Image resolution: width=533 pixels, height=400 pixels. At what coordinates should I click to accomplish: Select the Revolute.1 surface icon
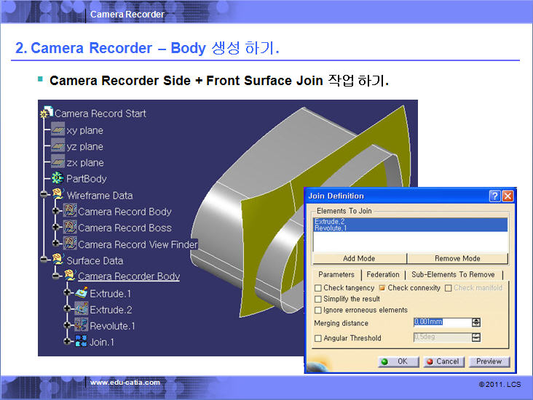click(81, 325)
